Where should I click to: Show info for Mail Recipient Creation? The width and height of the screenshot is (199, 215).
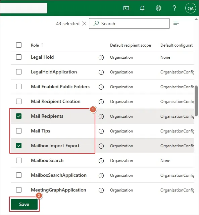tap(101, 102)
